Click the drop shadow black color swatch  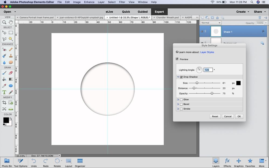coord(238,83)
